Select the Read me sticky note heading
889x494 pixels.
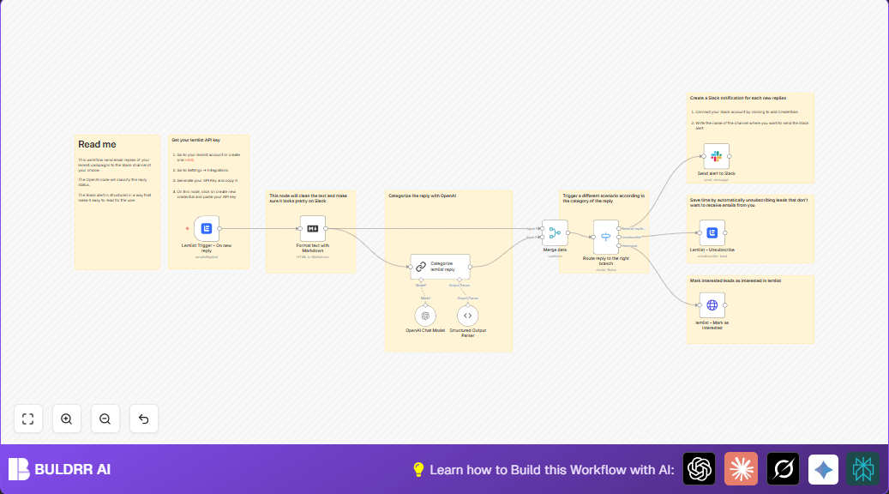click(x=97, y=145)
